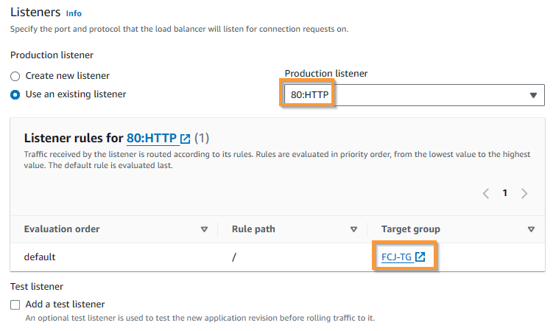Sort by Rule path column arrow

(x=353, y=229)
